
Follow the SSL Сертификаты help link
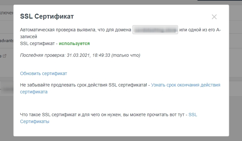click(193, 115)
